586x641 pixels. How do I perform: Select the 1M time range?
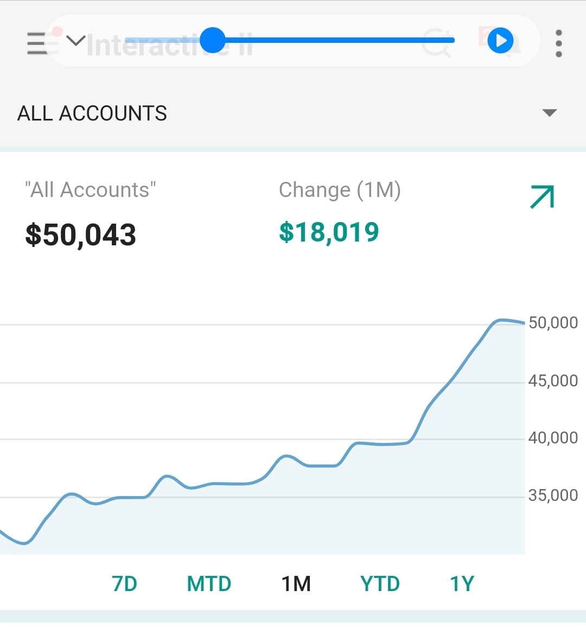coord(296,583)
